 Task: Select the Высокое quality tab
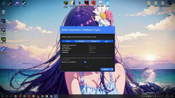[94, 41]
